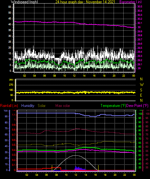This screenshot has height=179, width=150.
Task: Click the top N direction label
Action: click(141, 79)
